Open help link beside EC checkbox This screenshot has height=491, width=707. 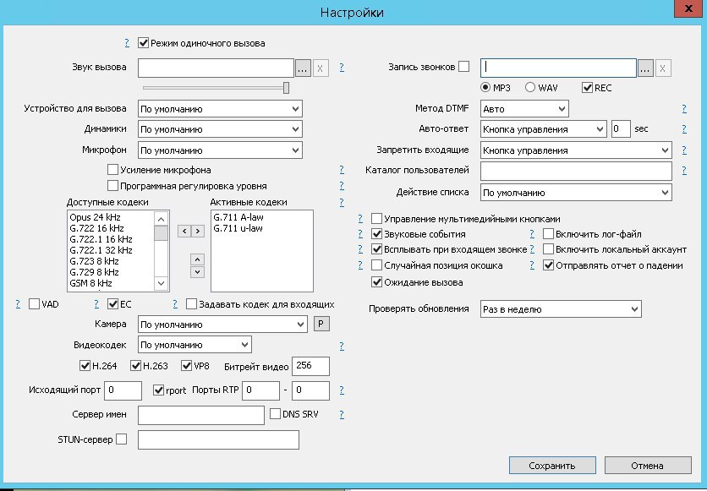click(x=96, y=304)
